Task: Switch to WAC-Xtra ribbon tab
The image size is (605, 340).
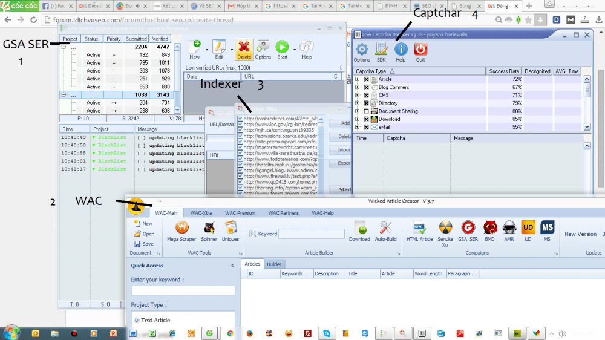Action: (201, 212)
